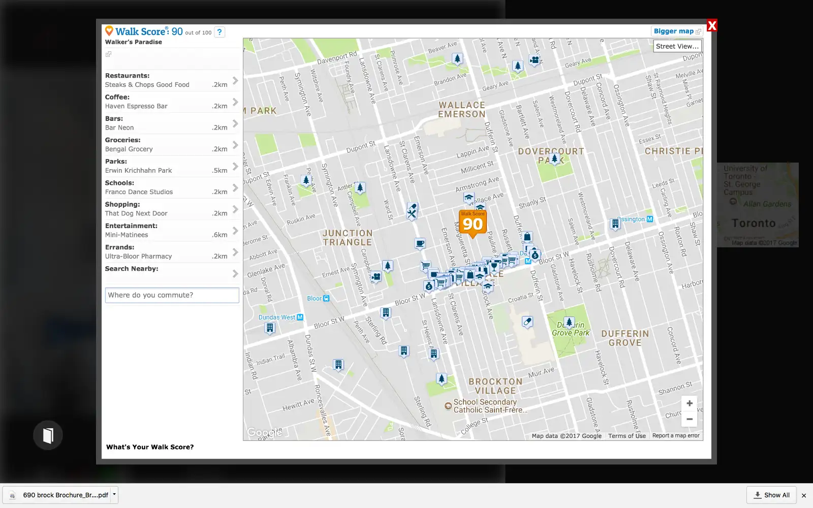Click the Where do you commute field

(x=172, y=295)
